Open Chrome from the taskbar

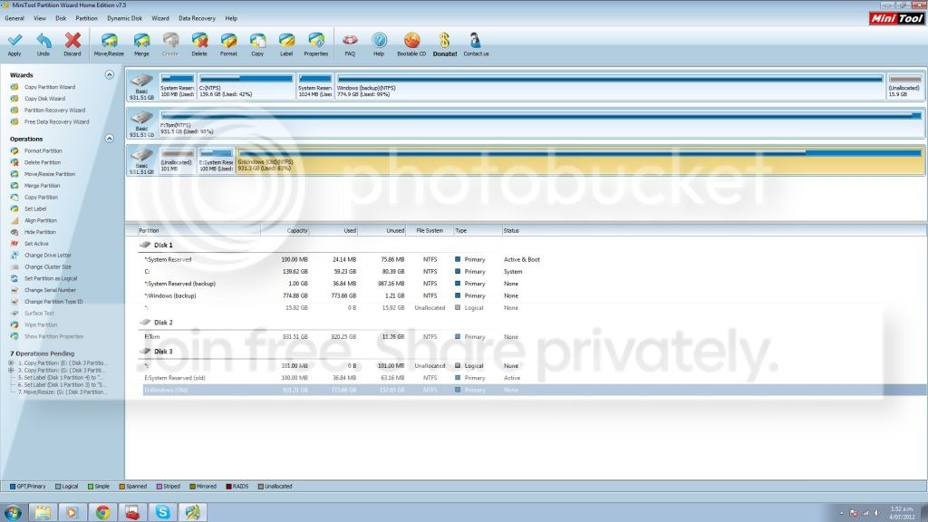[102, 512]
